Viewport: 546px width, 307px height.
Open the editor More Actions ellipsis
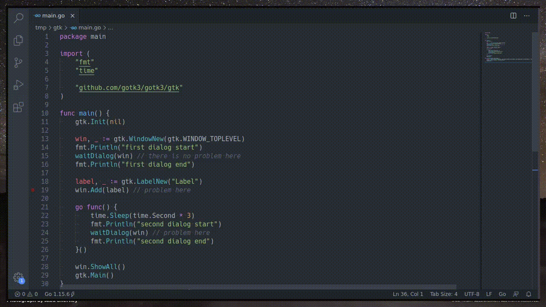(527, 16)
